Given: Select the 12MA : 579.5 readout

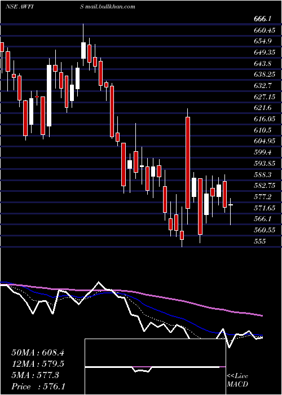Looking at the screenshot, I should 38,364.
